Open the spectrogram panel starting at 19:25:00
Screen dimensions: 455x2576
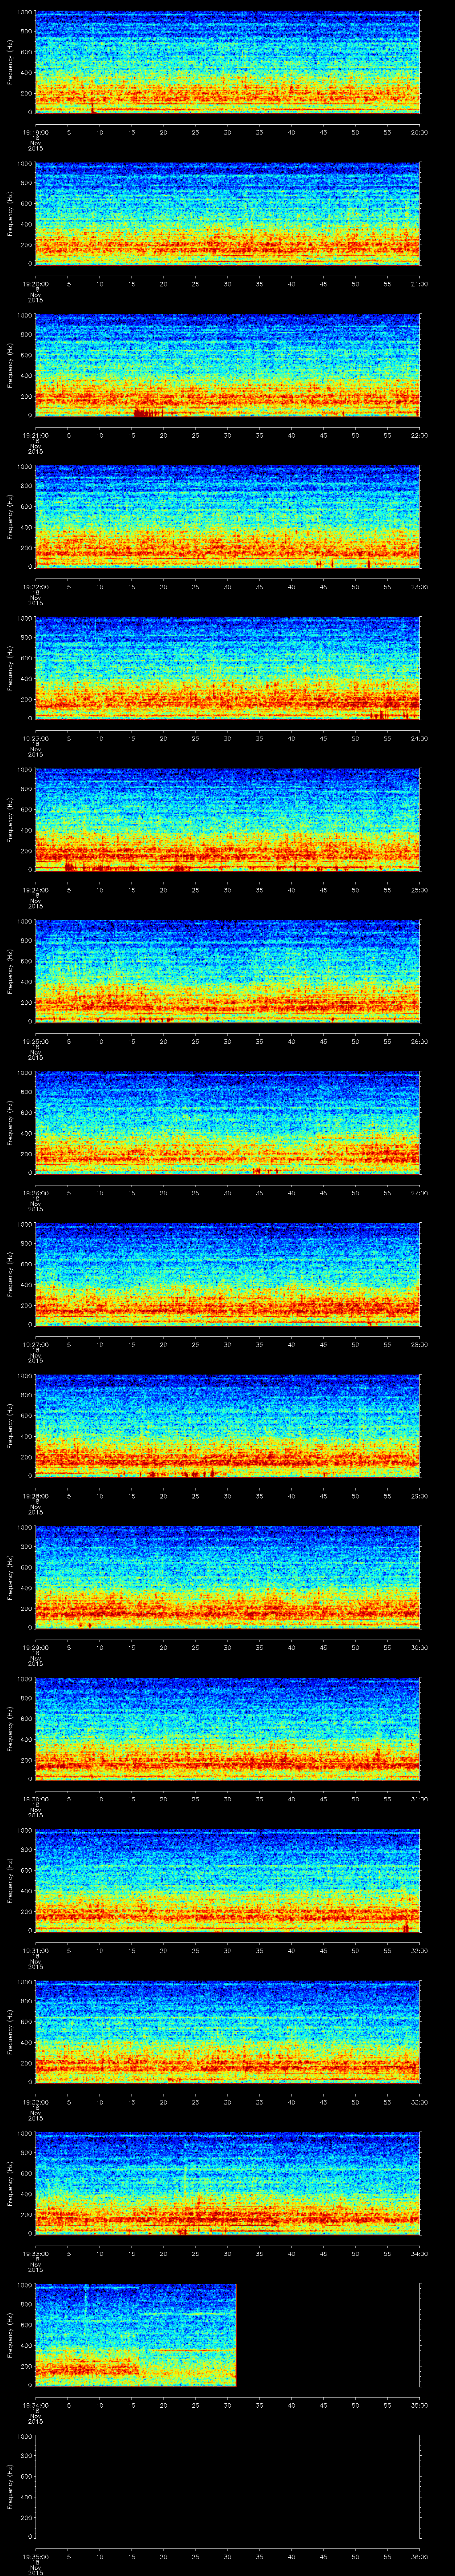point(227,971)
